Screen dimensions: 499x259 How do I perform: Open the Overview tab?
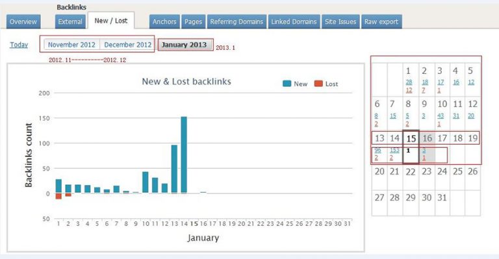click(23, 21)
